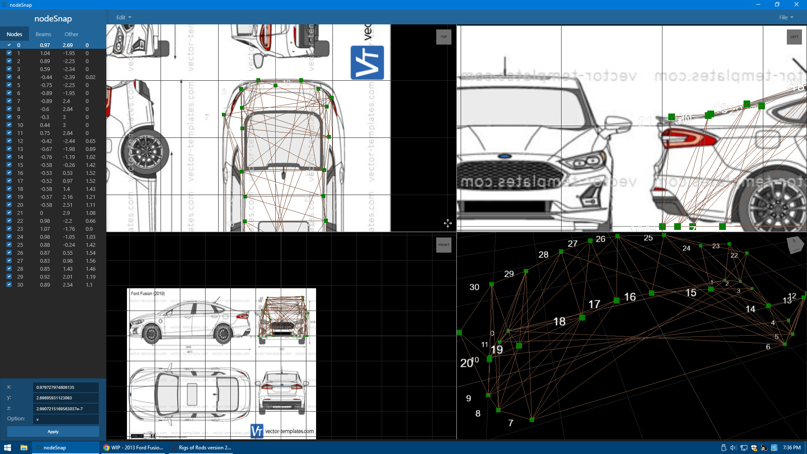Click the FRONT view label icon
This screenshot has height=454, width=807.
point(443,245)
